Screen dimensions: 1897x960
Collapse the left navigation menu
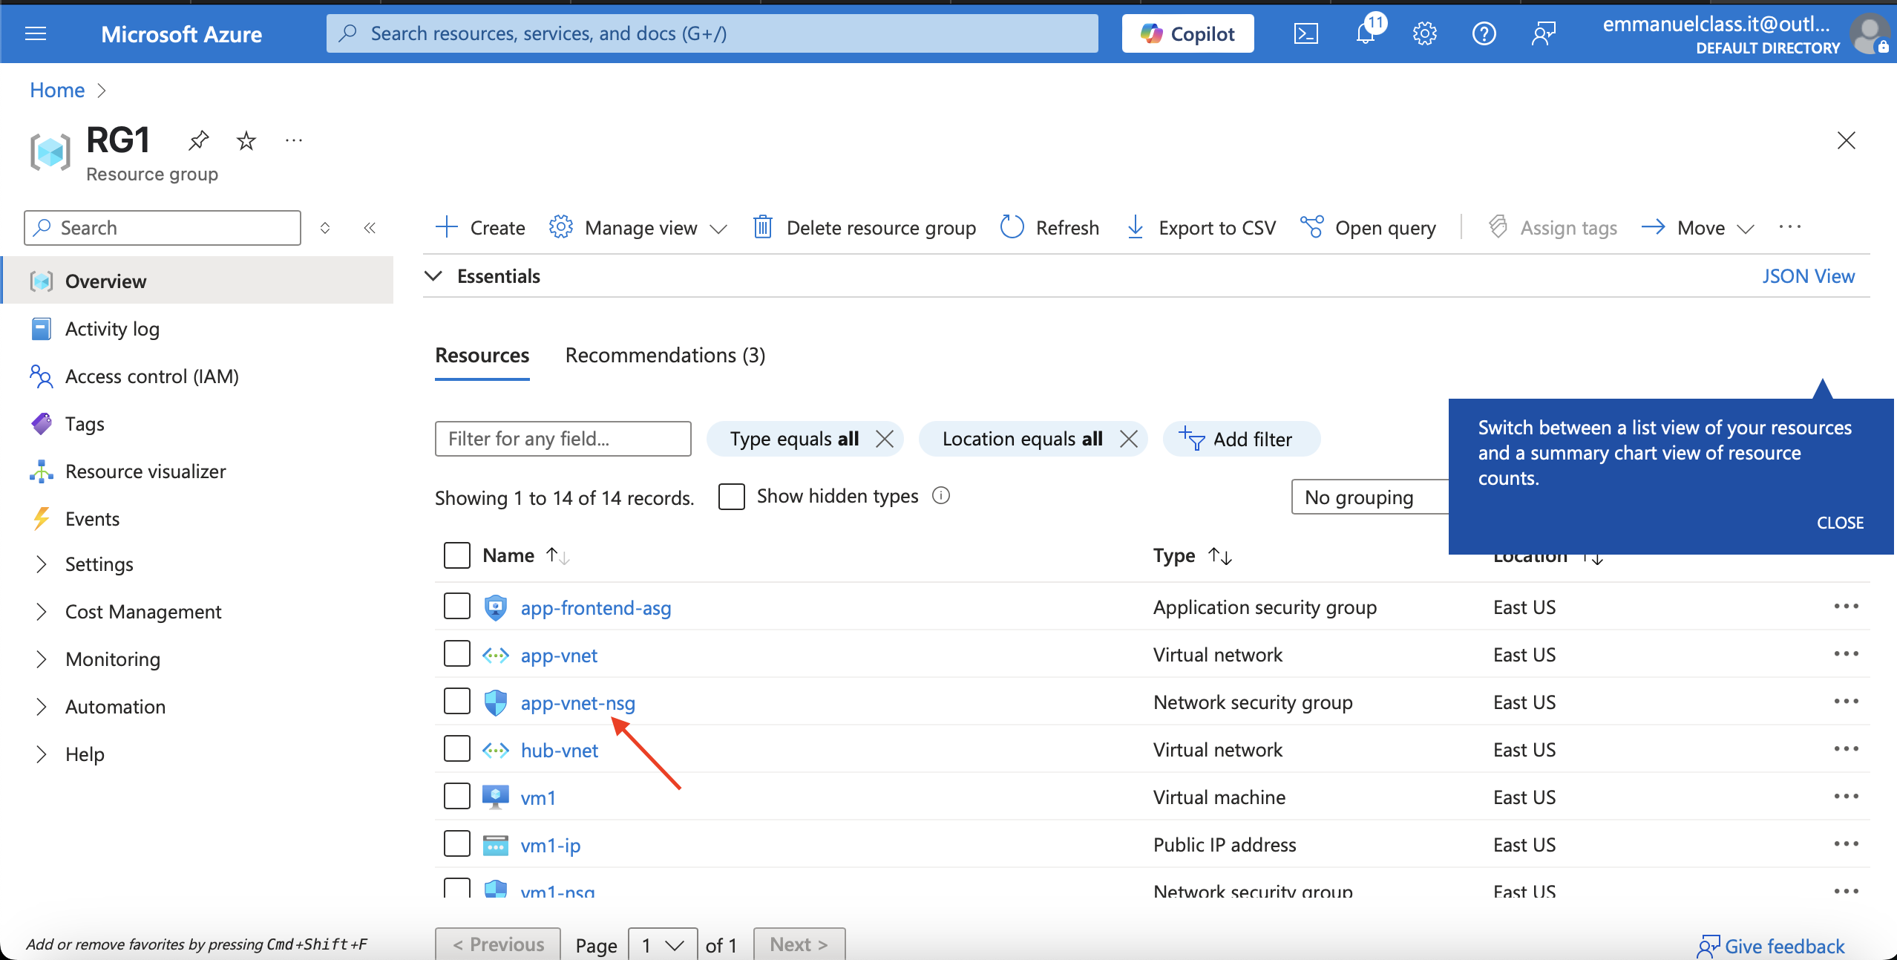point(370,228)
